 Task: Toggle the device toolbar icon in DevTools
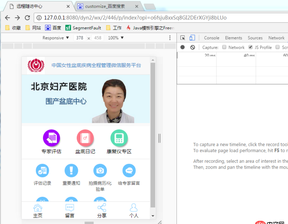point(193,37)
